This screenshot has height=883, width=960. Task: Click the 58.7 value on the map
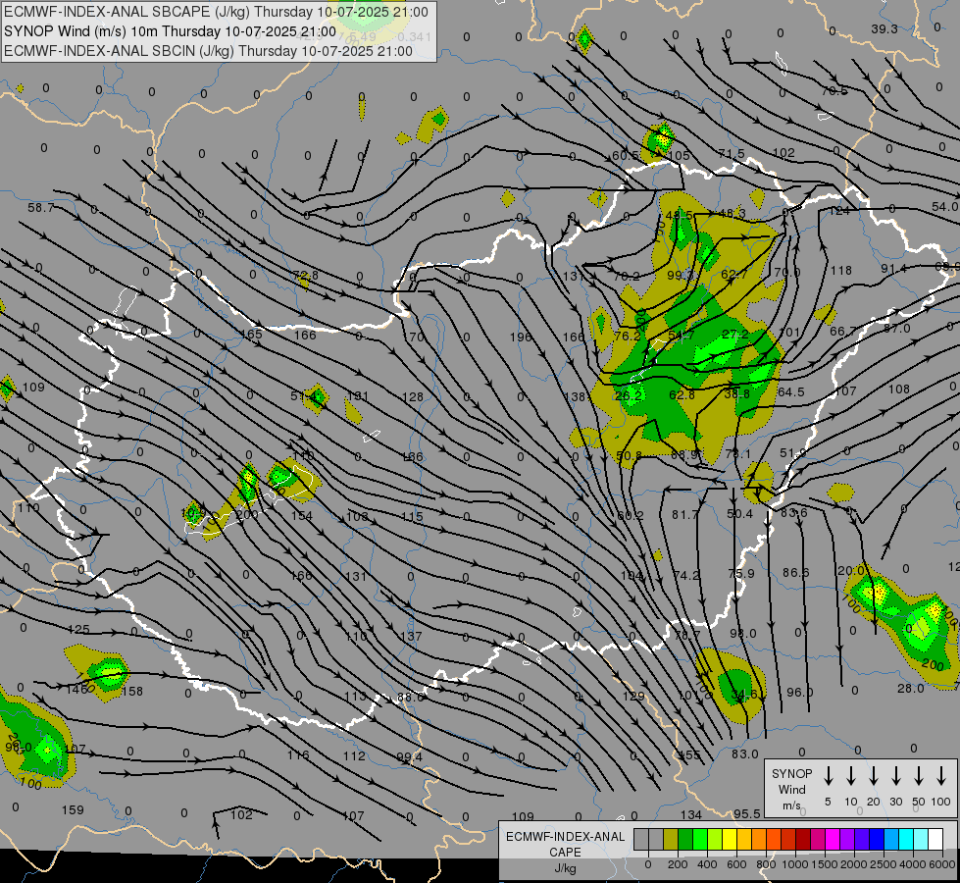[x=40, y=208]
